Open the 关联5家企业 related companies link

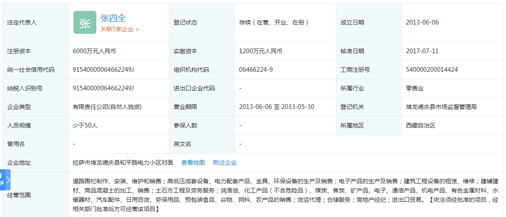coord(120,29)
